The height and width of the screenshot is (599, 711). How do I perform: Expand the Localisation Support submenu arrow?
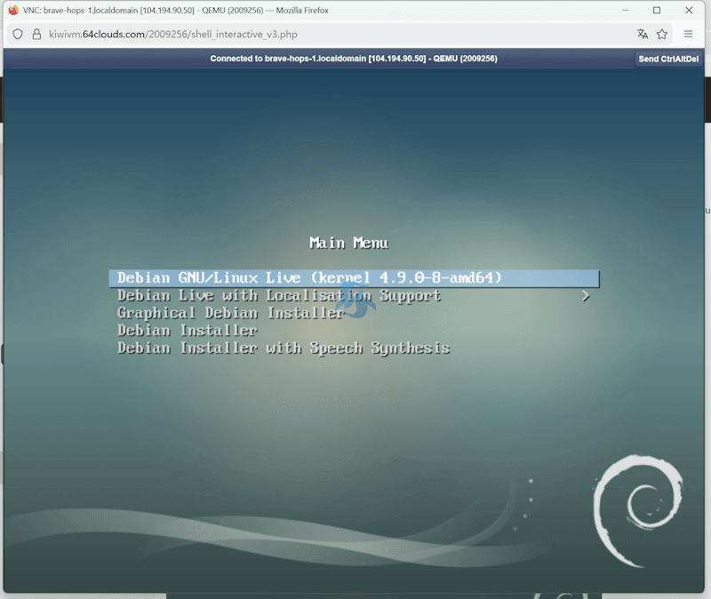(586, 296)
